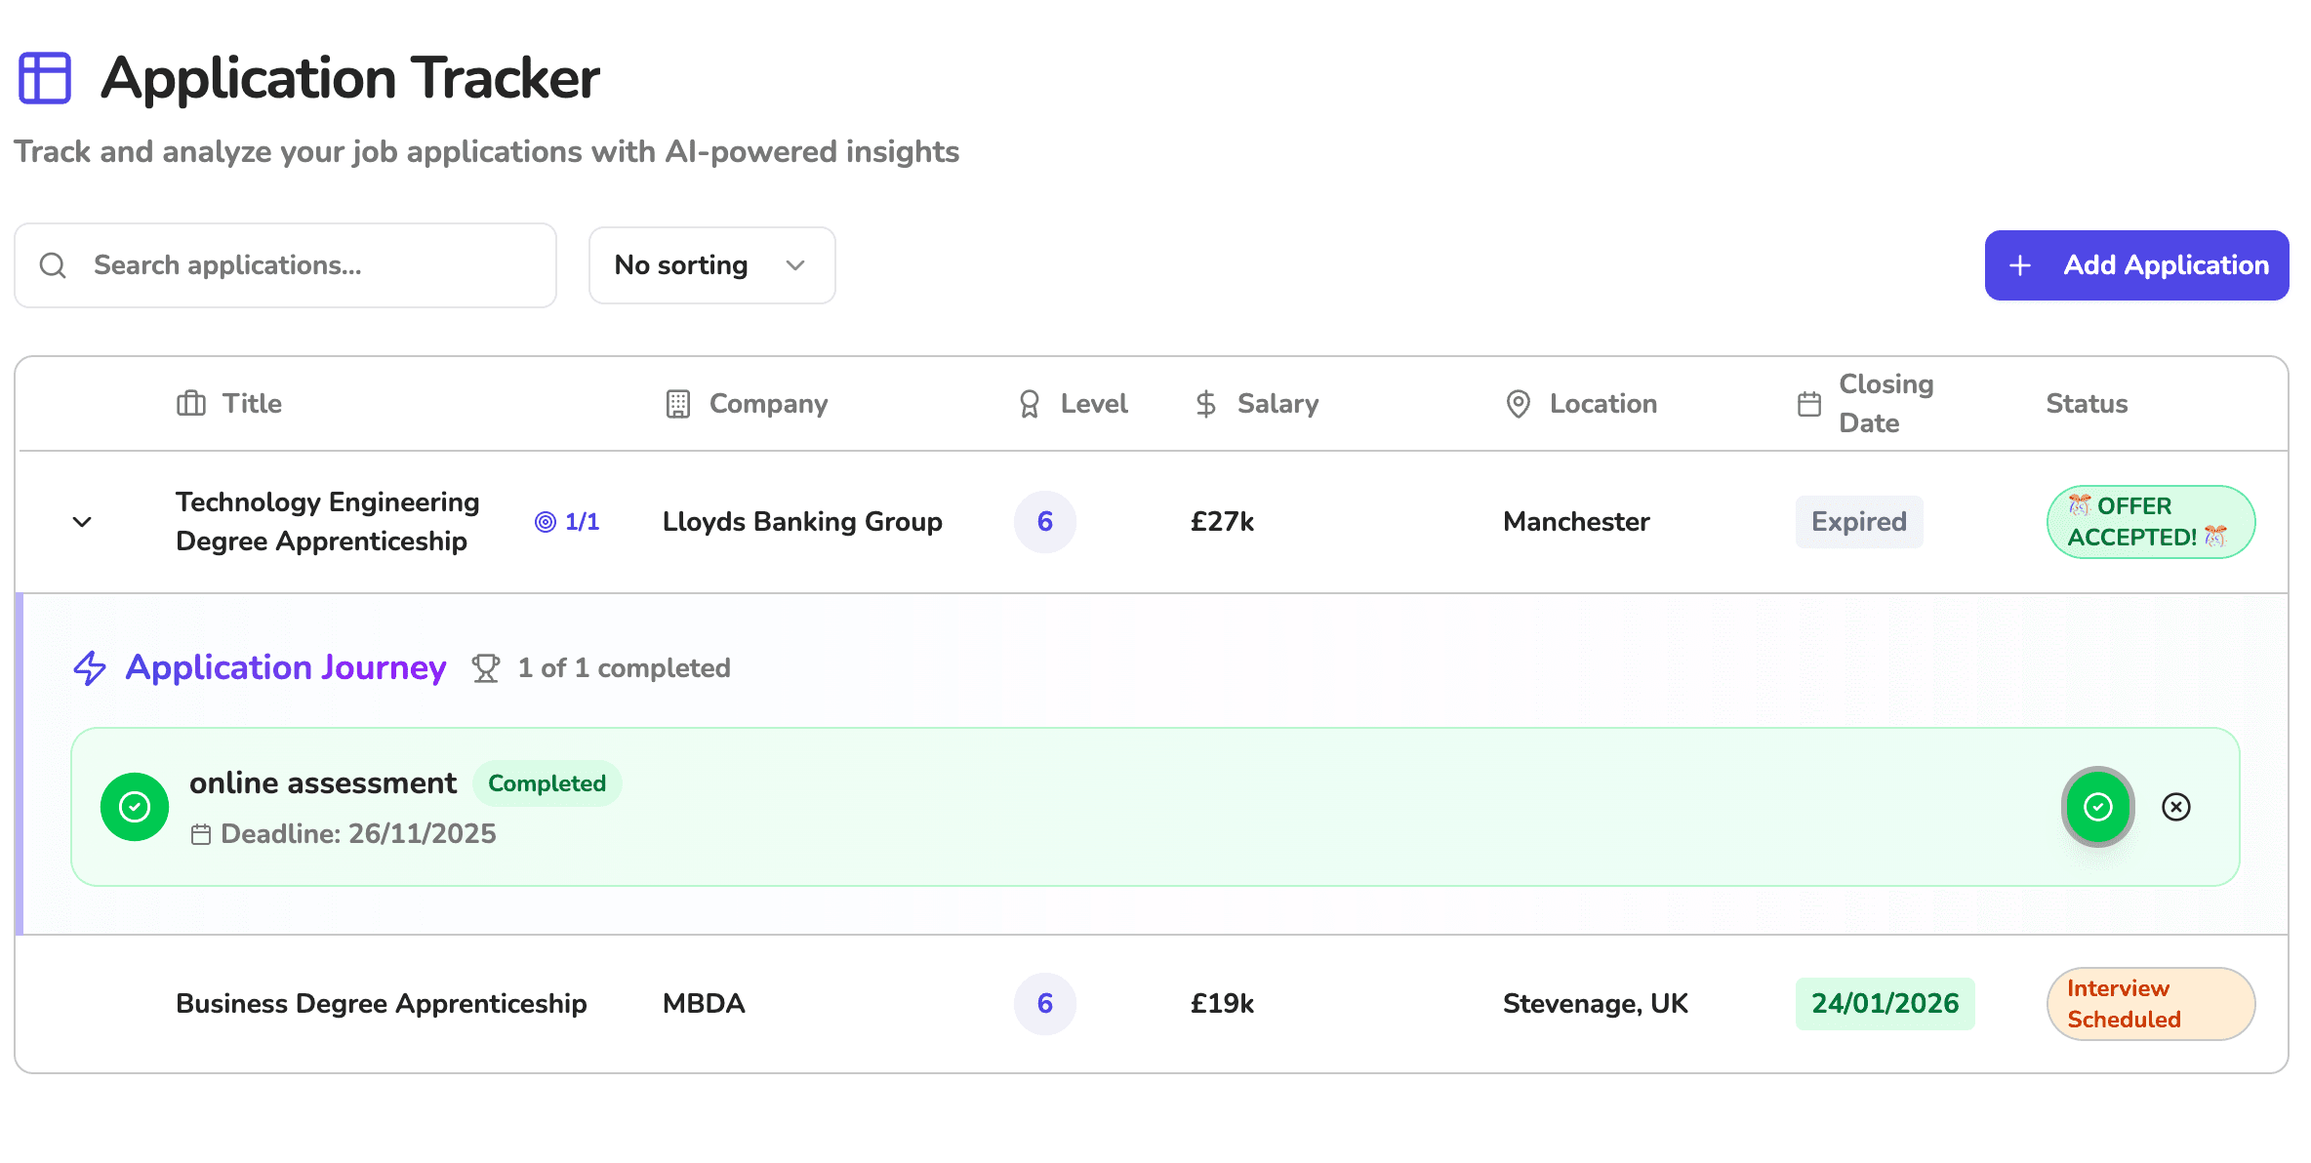Click the calendar icon next to Closing Date
Viewport: 2311px width, 1163px height.
[1810, 403]
